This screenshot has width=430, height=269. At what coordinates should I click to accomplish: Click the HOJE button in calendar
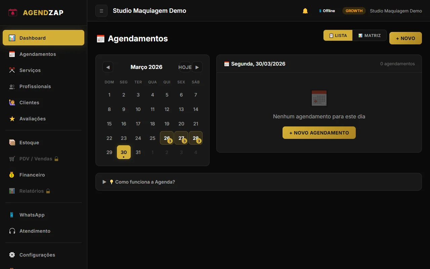pos(185,67)
